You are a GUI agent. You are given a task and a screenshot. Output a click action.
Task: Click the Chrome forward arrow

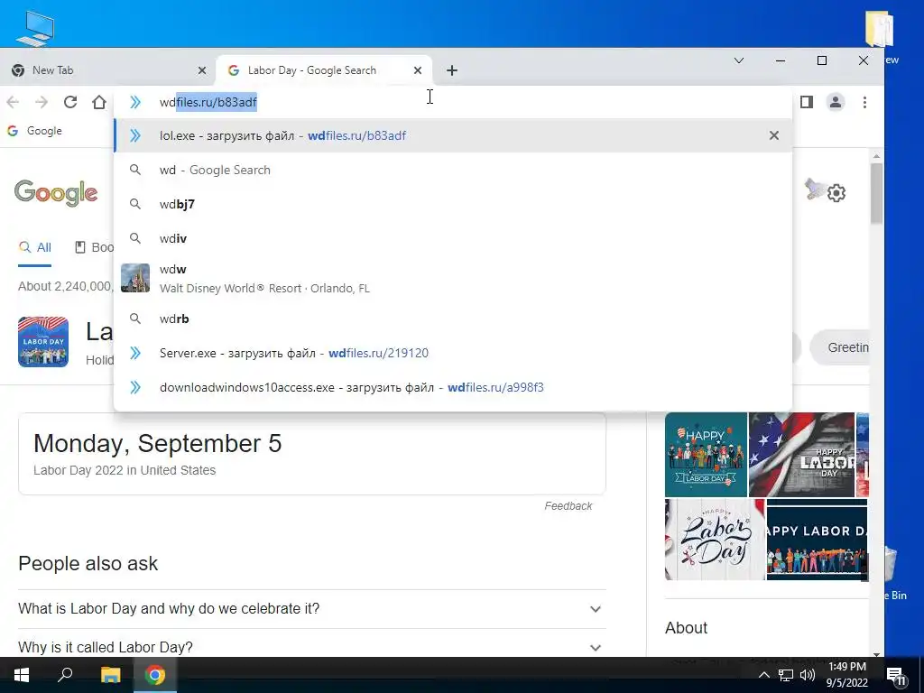click(42, 102)
